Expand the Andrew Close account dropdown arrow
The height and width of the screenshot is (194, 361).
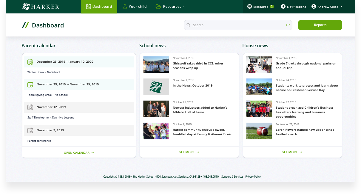coord(341,7)
